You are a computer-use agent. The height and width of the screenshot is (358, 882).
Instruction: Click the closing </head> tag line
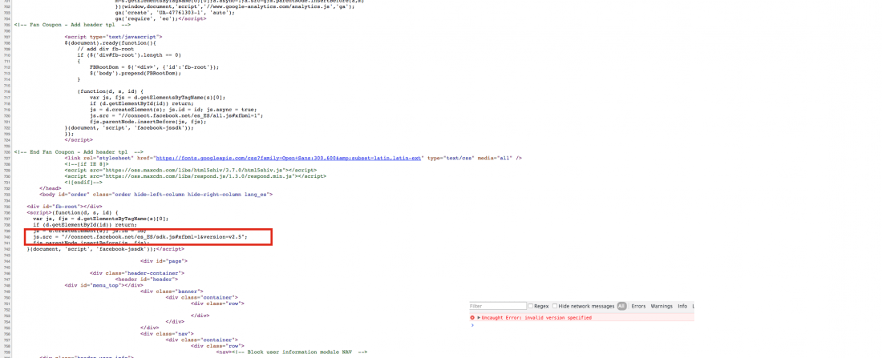50,188
